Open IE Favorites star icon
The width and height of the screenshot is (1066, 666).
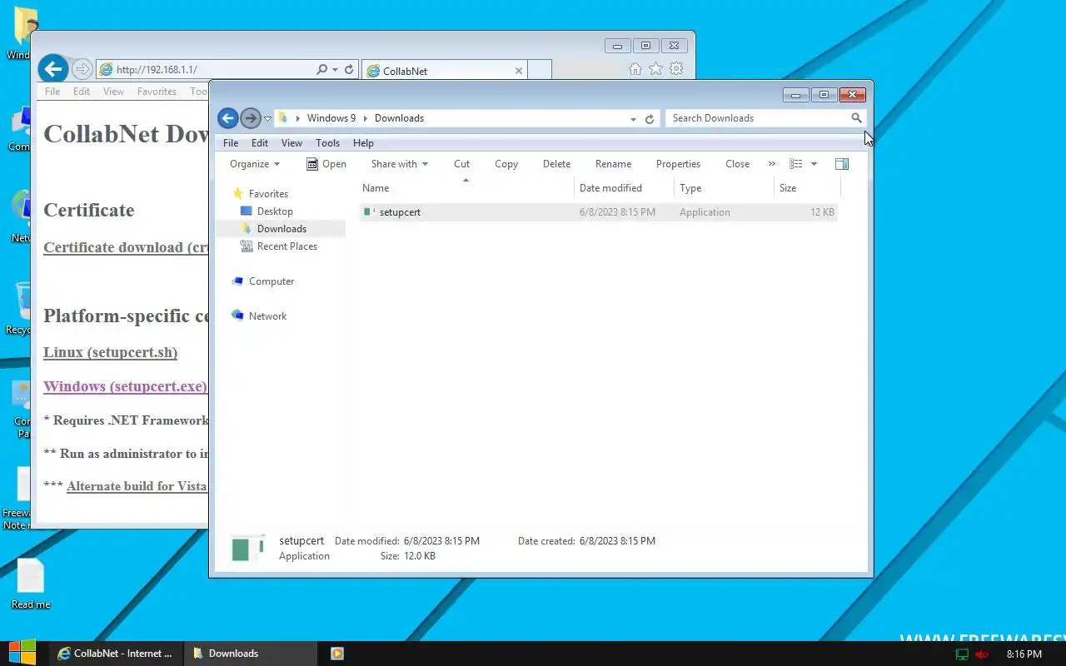[656, 69]
